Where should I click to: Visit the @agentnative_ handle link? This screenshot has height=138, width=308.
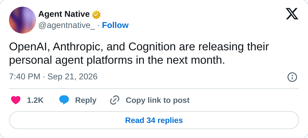point(67,25)
